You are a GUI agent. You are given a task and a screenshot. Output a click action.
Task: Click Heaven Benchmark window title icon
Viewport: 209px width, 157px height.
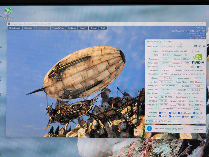pos(9,24)
